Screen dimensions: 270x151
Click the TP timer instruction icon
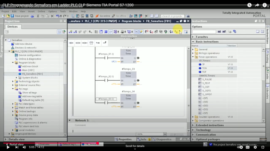coord(200,64)
